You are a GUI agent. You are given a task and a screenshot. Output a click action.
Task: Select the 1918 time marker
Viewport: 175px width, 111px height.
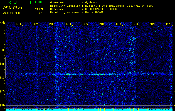coord(135,24)
